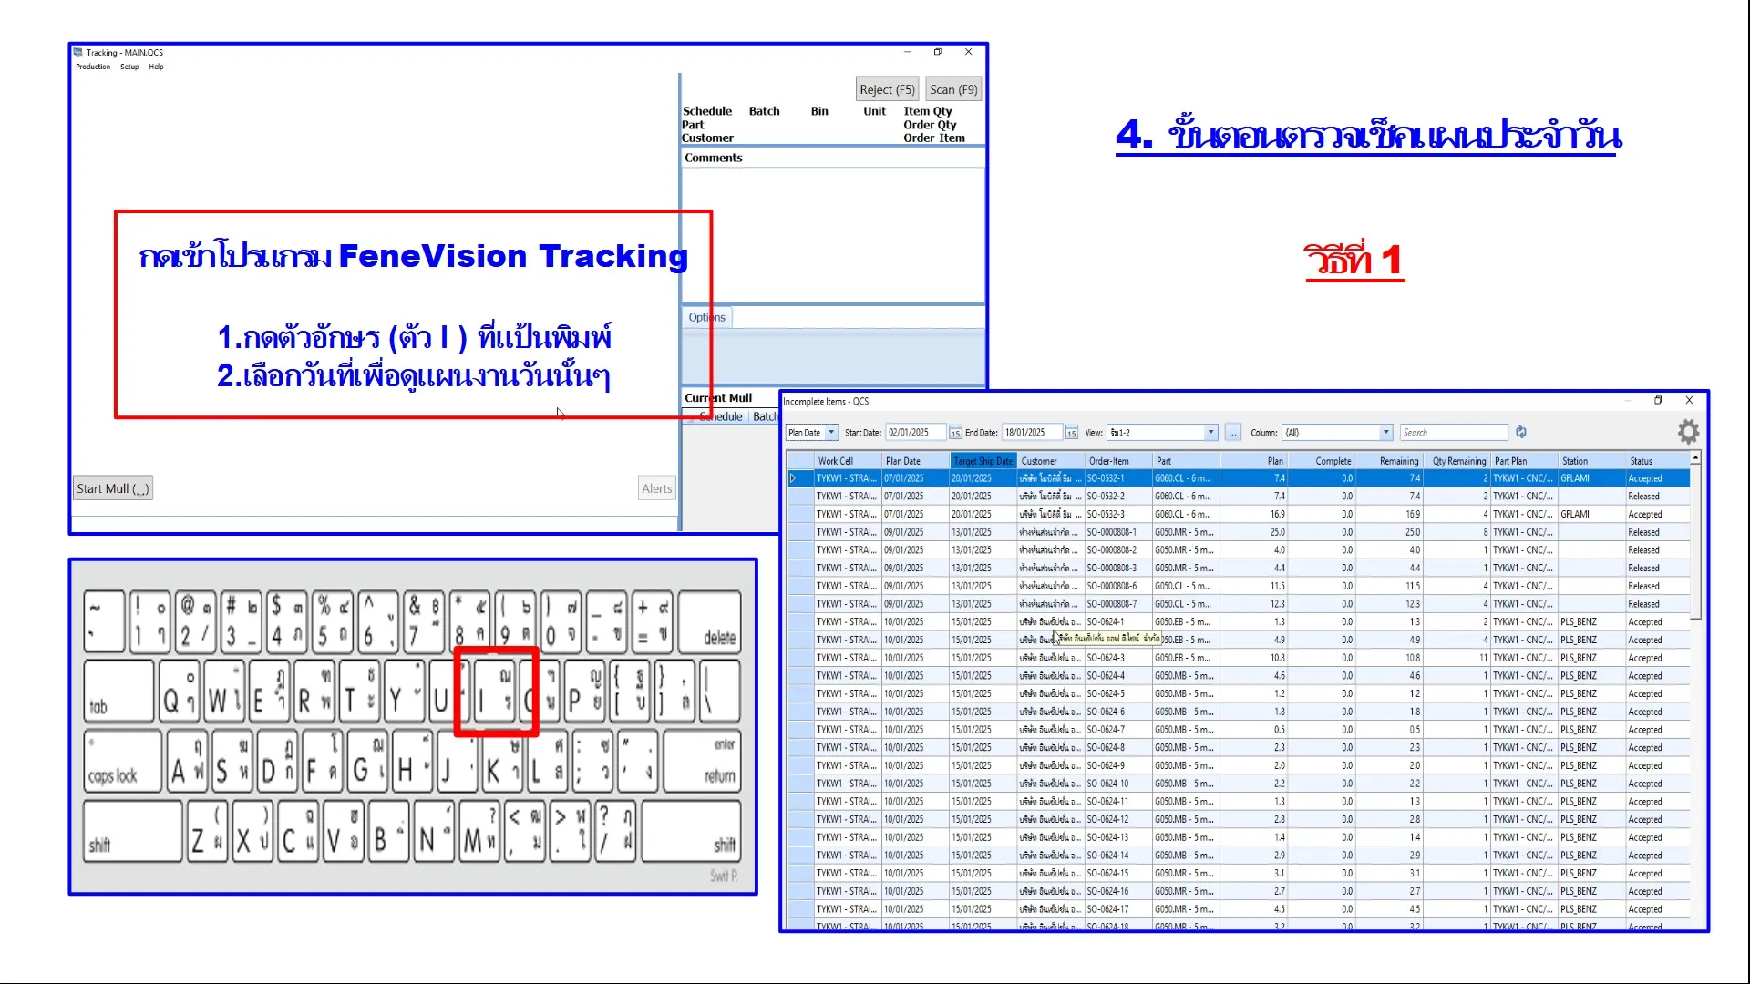Expand the Plan Date type dropdown
Image resolution: width=1750 pixels, height=984 pixels.
click(x=831, y=433)
